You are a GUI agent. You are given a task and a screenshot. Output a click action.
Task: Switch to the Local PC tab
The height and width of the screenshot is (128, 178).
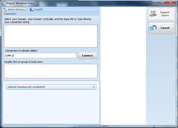coord(36,10)
